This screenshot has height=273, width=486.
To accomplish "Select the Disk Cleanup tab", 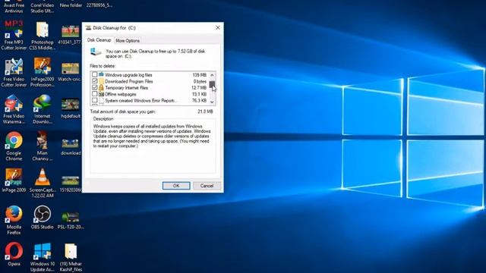I will click(99, 40).
